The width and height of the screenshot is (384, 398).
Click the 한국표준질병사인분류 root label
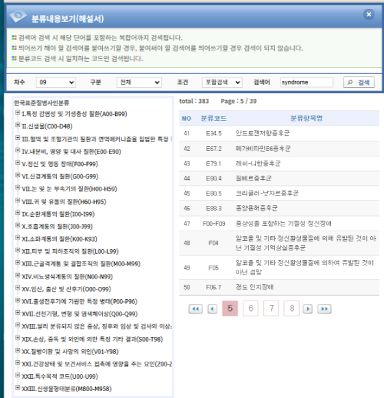coord(41,102)
